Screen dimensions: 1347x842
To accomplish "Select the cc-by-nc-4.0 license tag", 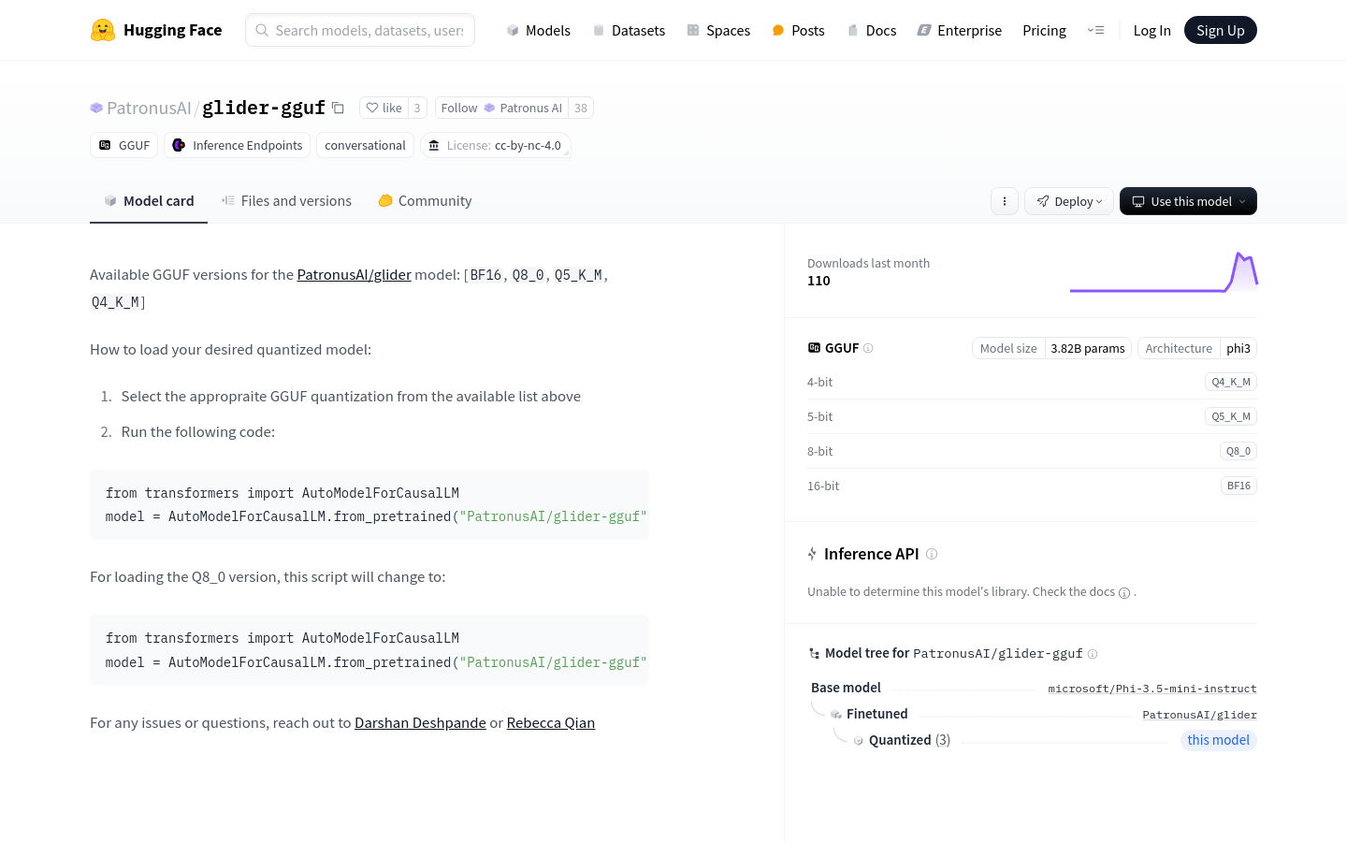I will pyautogui.click(x=496, y=145).
